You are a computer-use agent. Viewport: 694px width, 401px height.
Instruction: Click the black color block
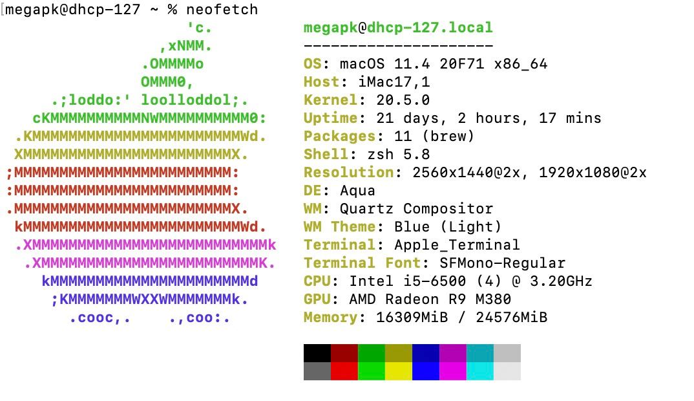click(x=317, y=353)
